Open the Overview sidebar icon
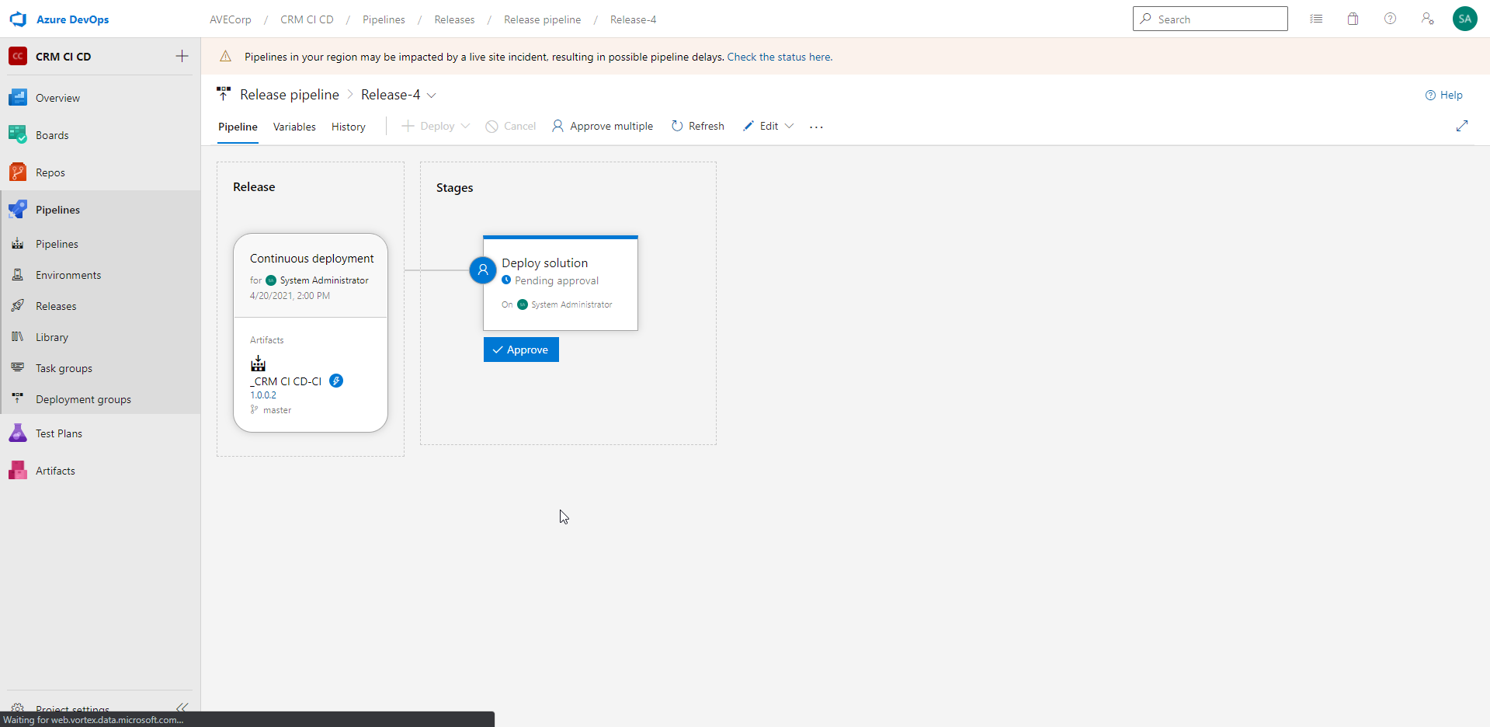Viewport: 1490px width, 727px height. [18, 98]
